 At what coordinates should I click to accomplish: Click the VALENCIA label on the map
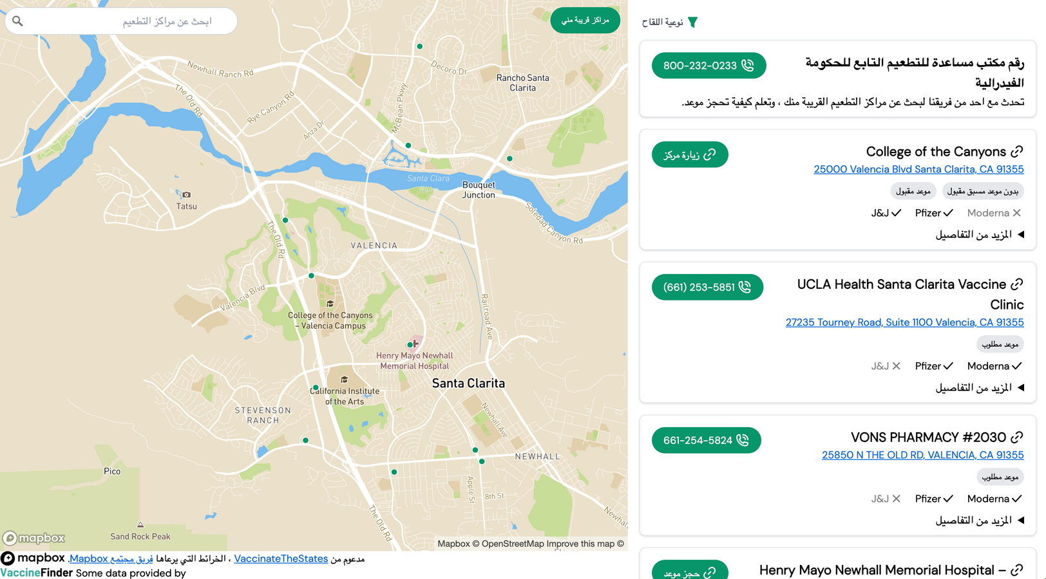pos(374,246)
